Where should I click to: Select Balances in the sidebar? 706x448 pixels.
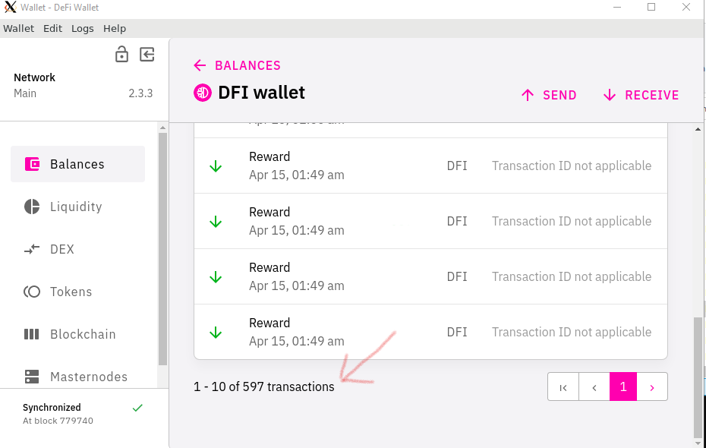(78, 164)
